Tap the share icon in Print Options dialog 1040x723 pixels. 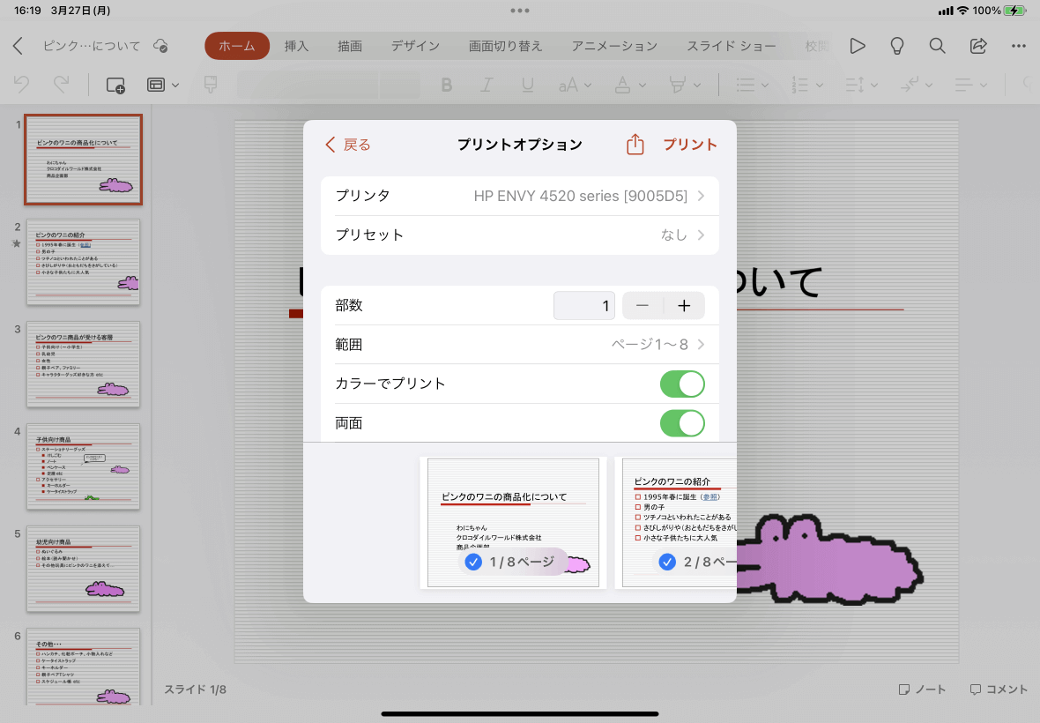coord(635,144)
